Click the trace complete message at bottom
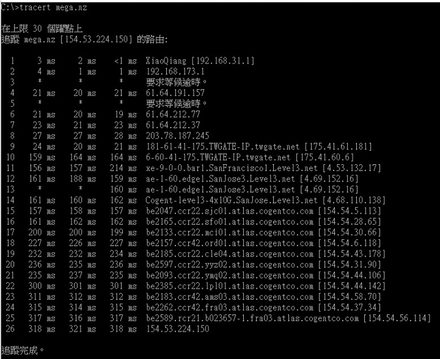The height and width of the screenshot is (359, 440). pyautogui.click(x=23, y=350)
